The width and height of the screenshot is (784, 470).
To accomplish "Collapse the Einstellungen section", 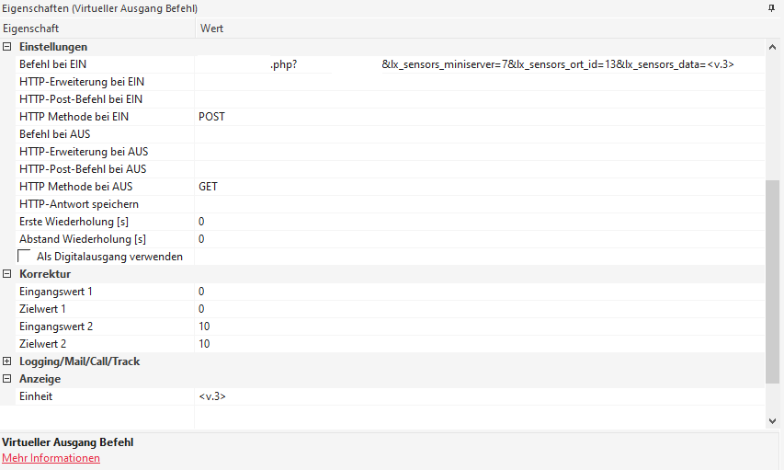I will pyautogui.click(x=7, y=47).
